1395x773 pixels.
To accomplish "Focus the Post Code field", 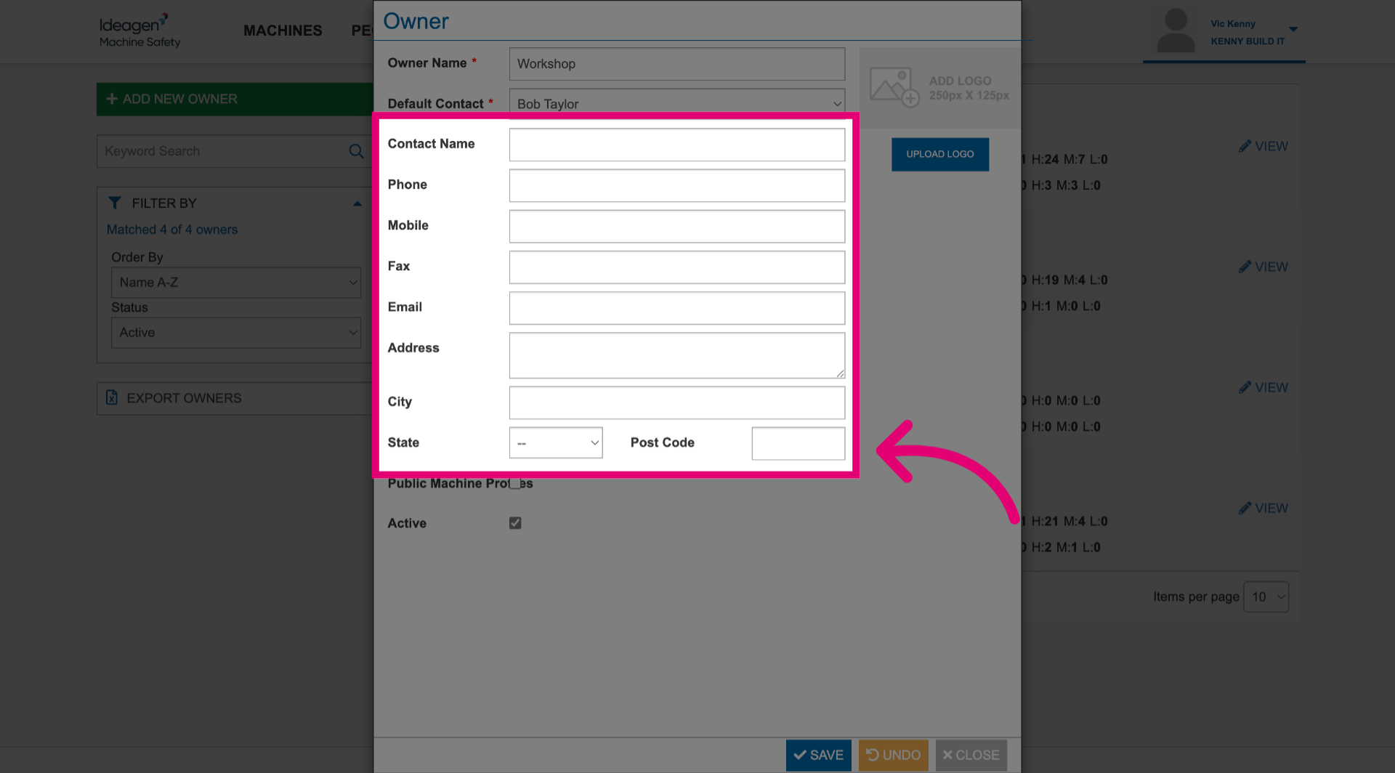I will tap(798, 443).
